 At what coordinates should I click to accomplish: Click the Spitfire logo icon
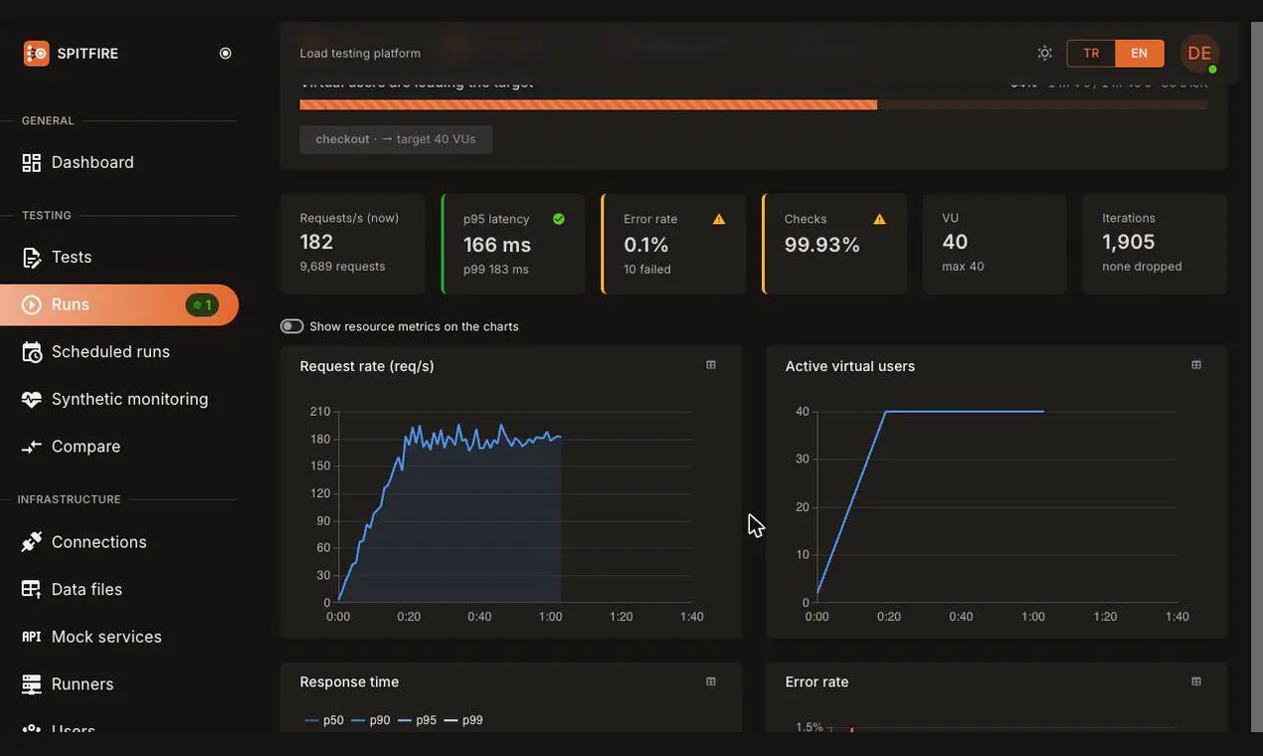click(x=36, y=54)
